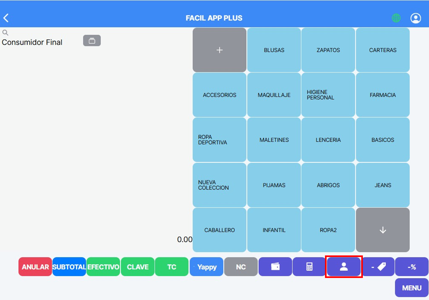Open the MENU button

(412, 288)
